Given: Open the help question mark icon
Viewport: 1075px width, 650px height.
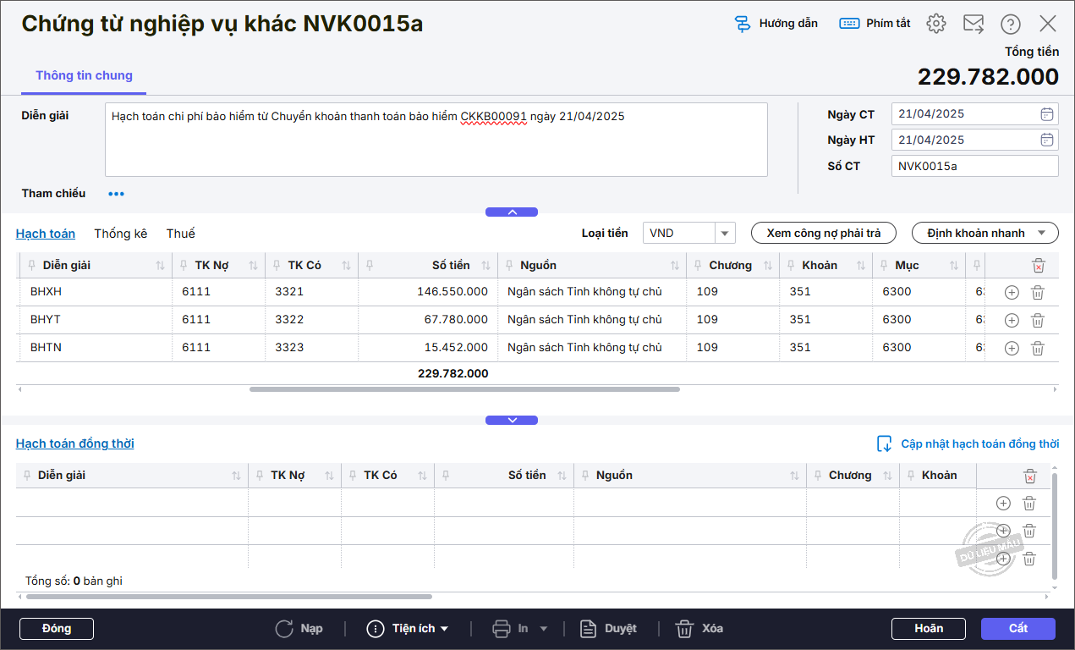Looking at the screenshot, I should [x=1010, y=24].
